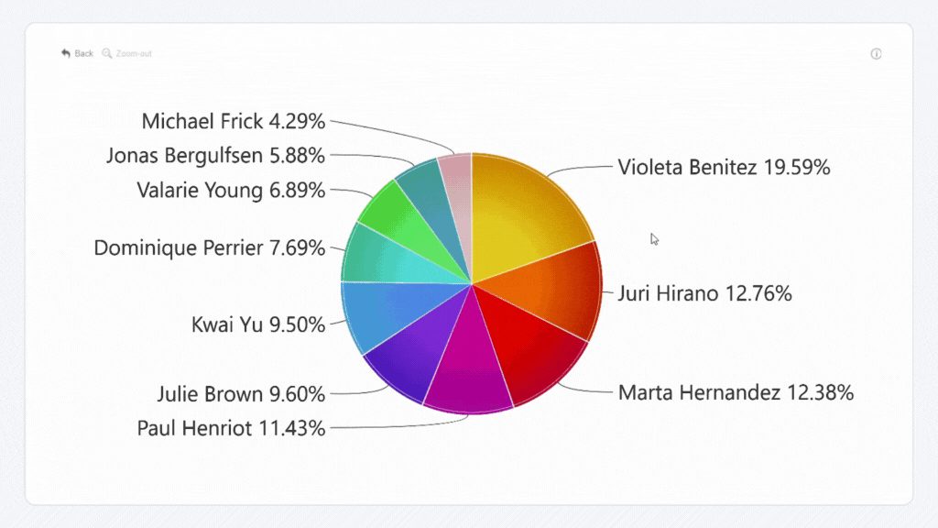Open the info icon in top-right corner
938x528 pixels.
pos(876,54)
